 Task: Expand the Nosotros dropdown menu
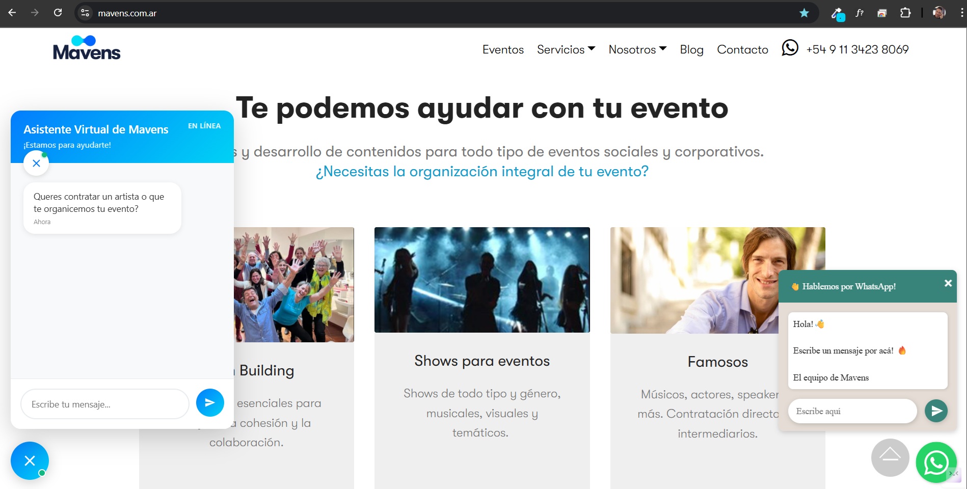(x=637, y=49)
